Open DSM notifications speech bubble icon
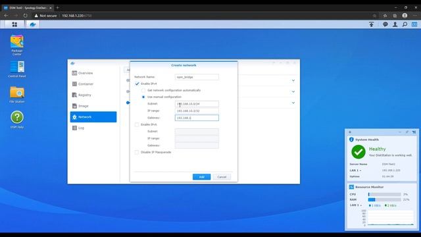 pos(385,24)
